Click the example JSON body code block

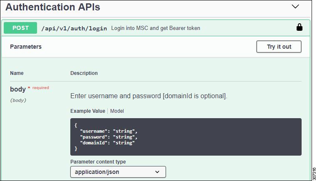186,137
